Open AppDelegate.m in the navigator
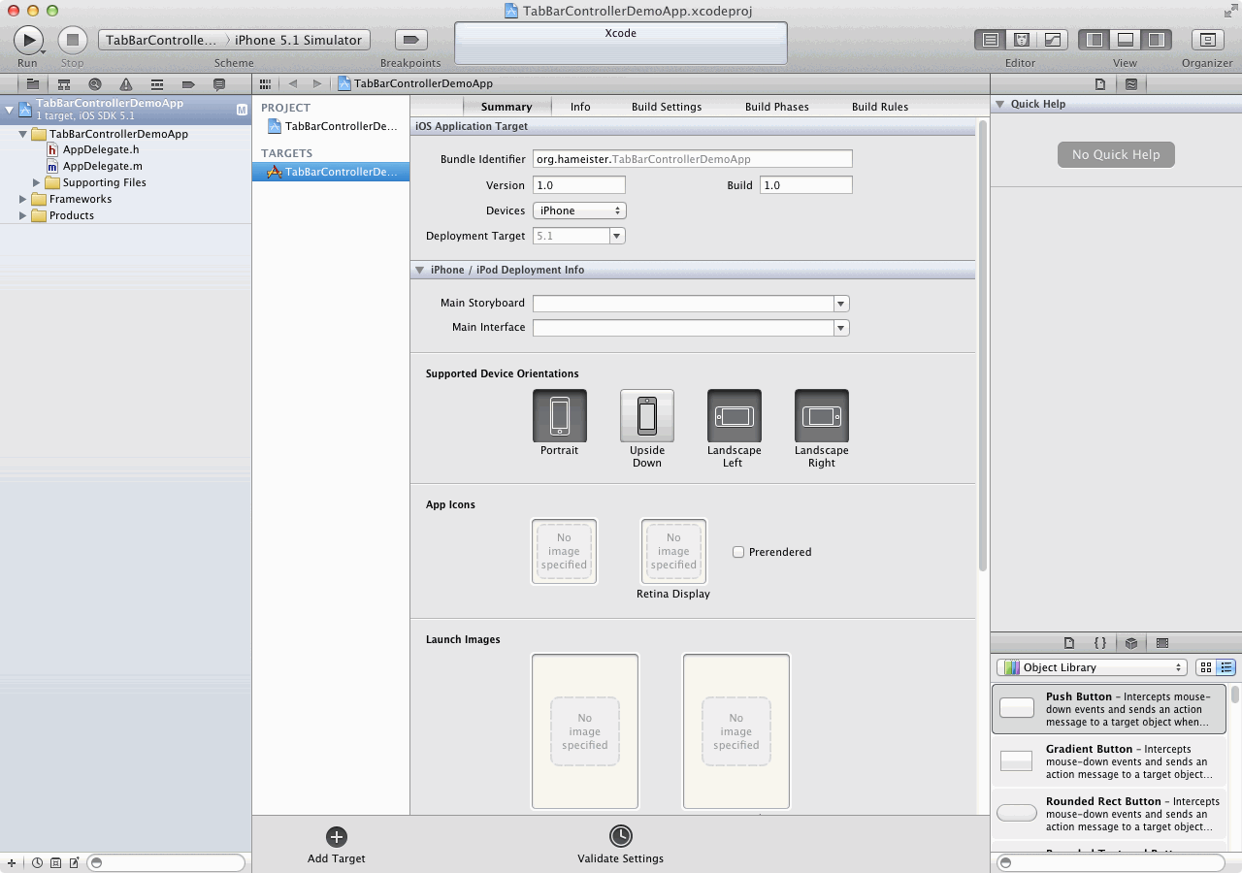Image resolution: width=1242 pixels, height=873 pixels. (x=102, y=166)
